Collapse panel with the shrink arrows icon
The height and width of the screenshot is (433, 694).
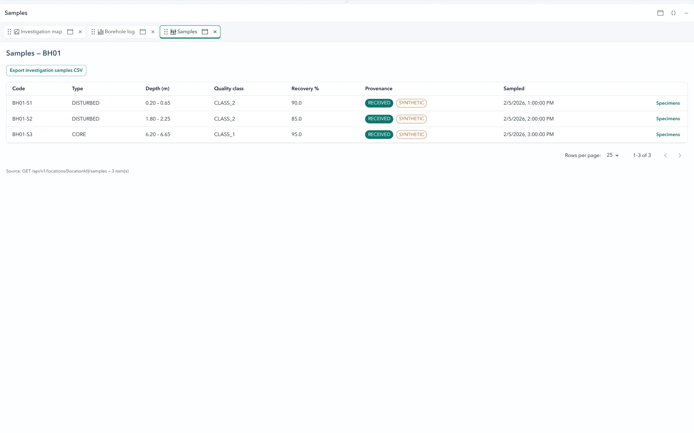point(673,13)
